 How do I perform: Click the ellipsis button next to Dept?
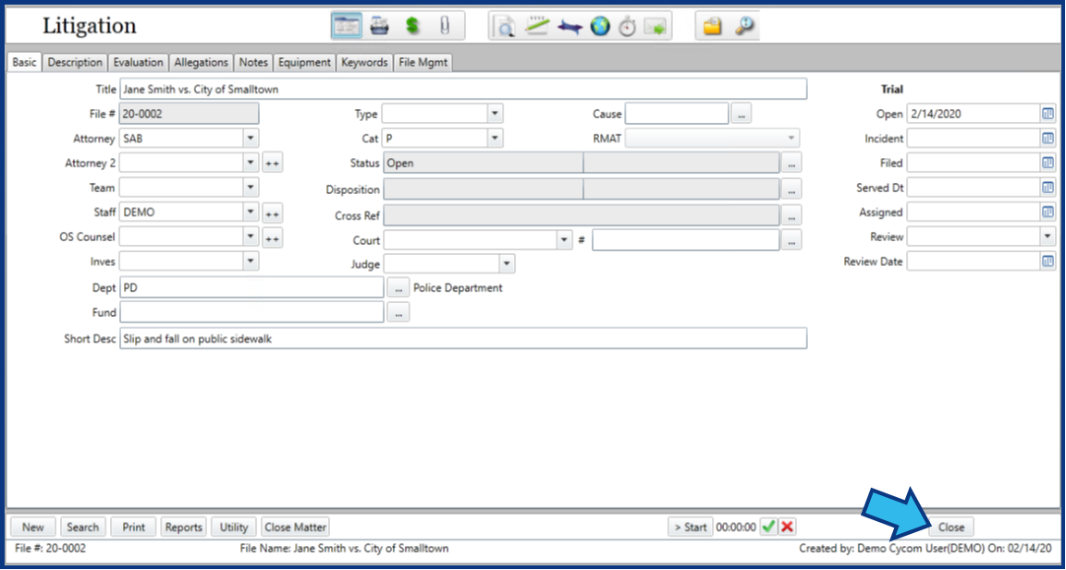[398, 287]
